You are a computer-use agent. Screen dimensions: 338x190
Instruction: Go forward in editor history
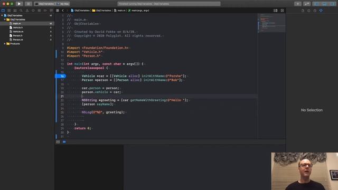67,11
